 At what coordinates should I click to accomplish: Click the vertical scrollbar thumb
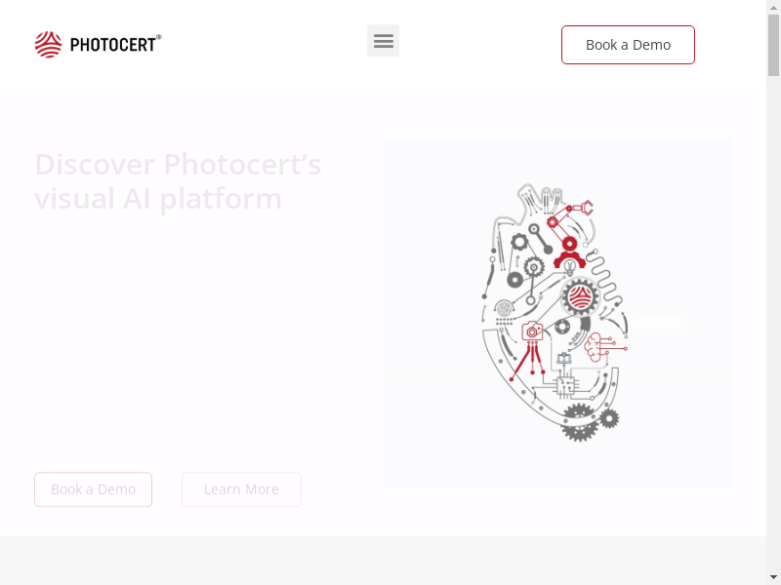(773, 45)
